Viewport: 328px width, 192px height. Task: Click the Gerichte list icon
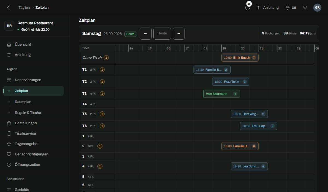(9, 190)
